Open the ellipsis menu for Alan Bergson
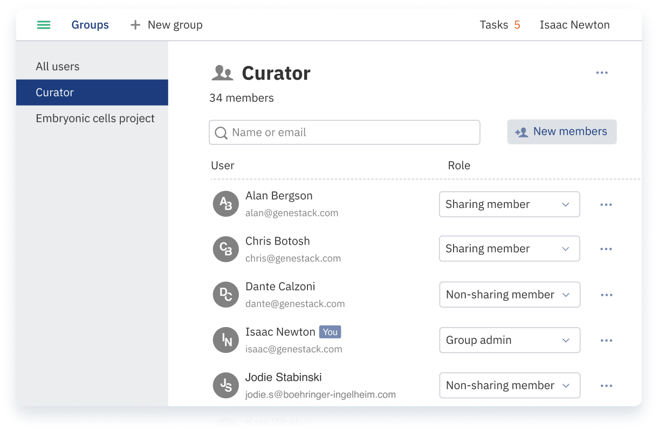This screenshot has width=658, height=430. tap(606, 204)
